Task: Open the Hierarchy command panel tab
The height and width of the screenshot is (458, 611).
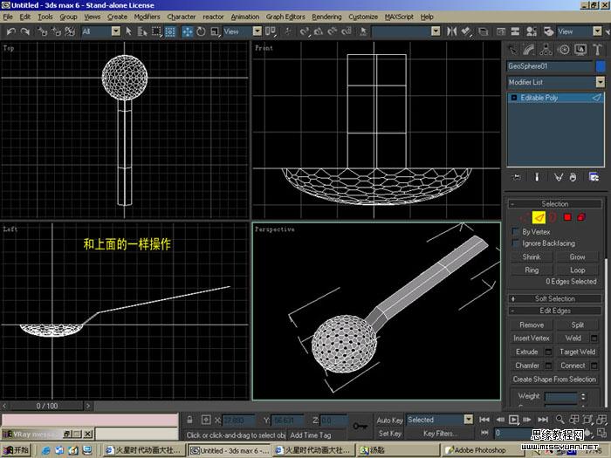Action: tap(546, 50)
